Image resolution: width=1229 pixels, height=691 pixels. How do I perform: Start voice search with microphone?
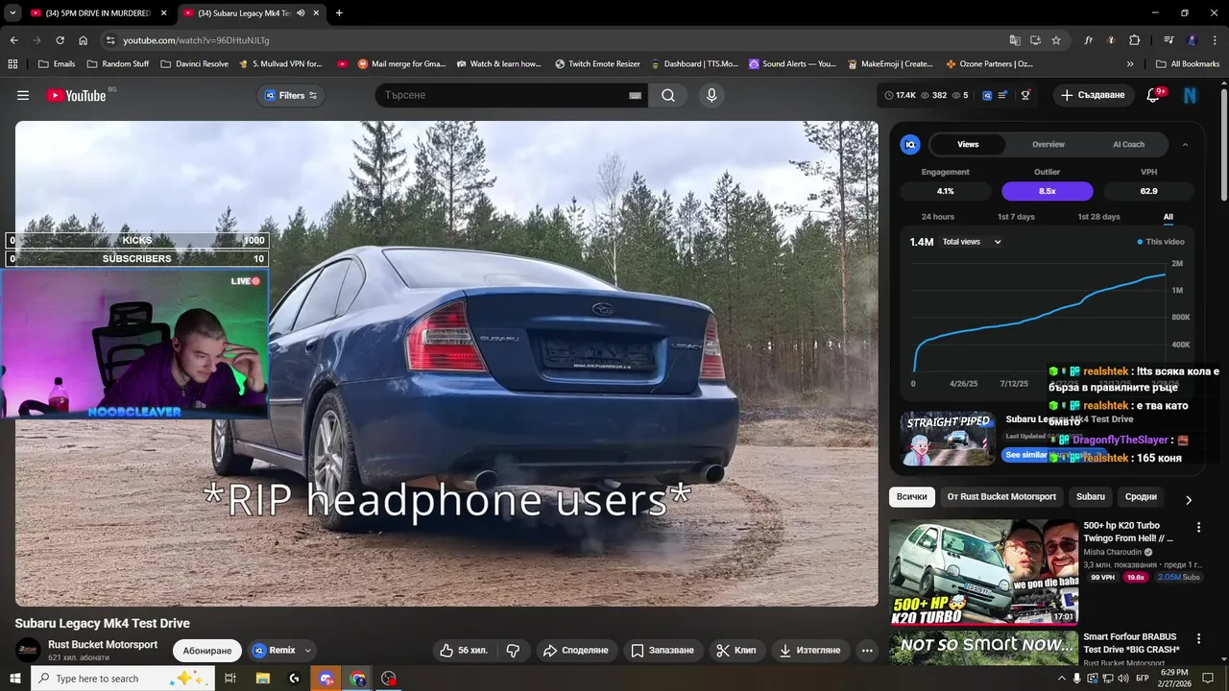click(711, 95)
